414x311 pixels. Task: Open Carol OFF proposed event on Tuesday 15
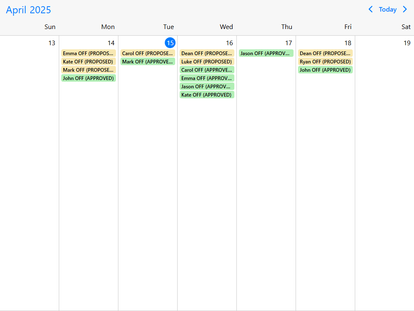click(148, 53)
